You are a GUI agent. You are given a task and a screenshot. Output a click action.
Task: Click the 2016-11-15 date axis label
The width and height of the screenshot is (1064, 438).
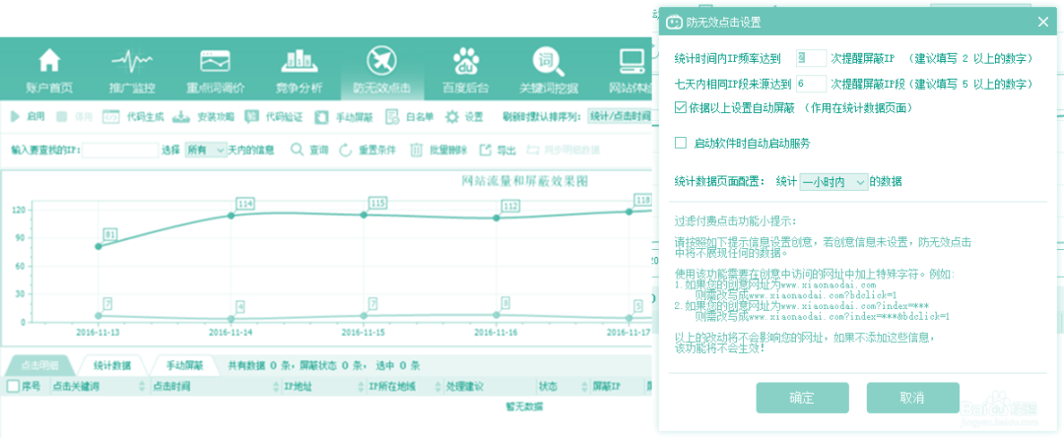tap(363, 333)
